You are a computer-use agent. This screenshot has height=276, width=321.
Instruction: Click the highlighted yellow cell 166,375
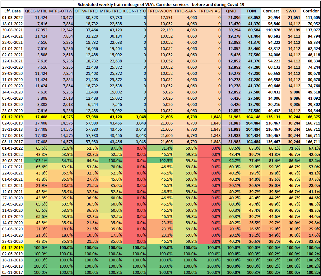coord(311,117)
